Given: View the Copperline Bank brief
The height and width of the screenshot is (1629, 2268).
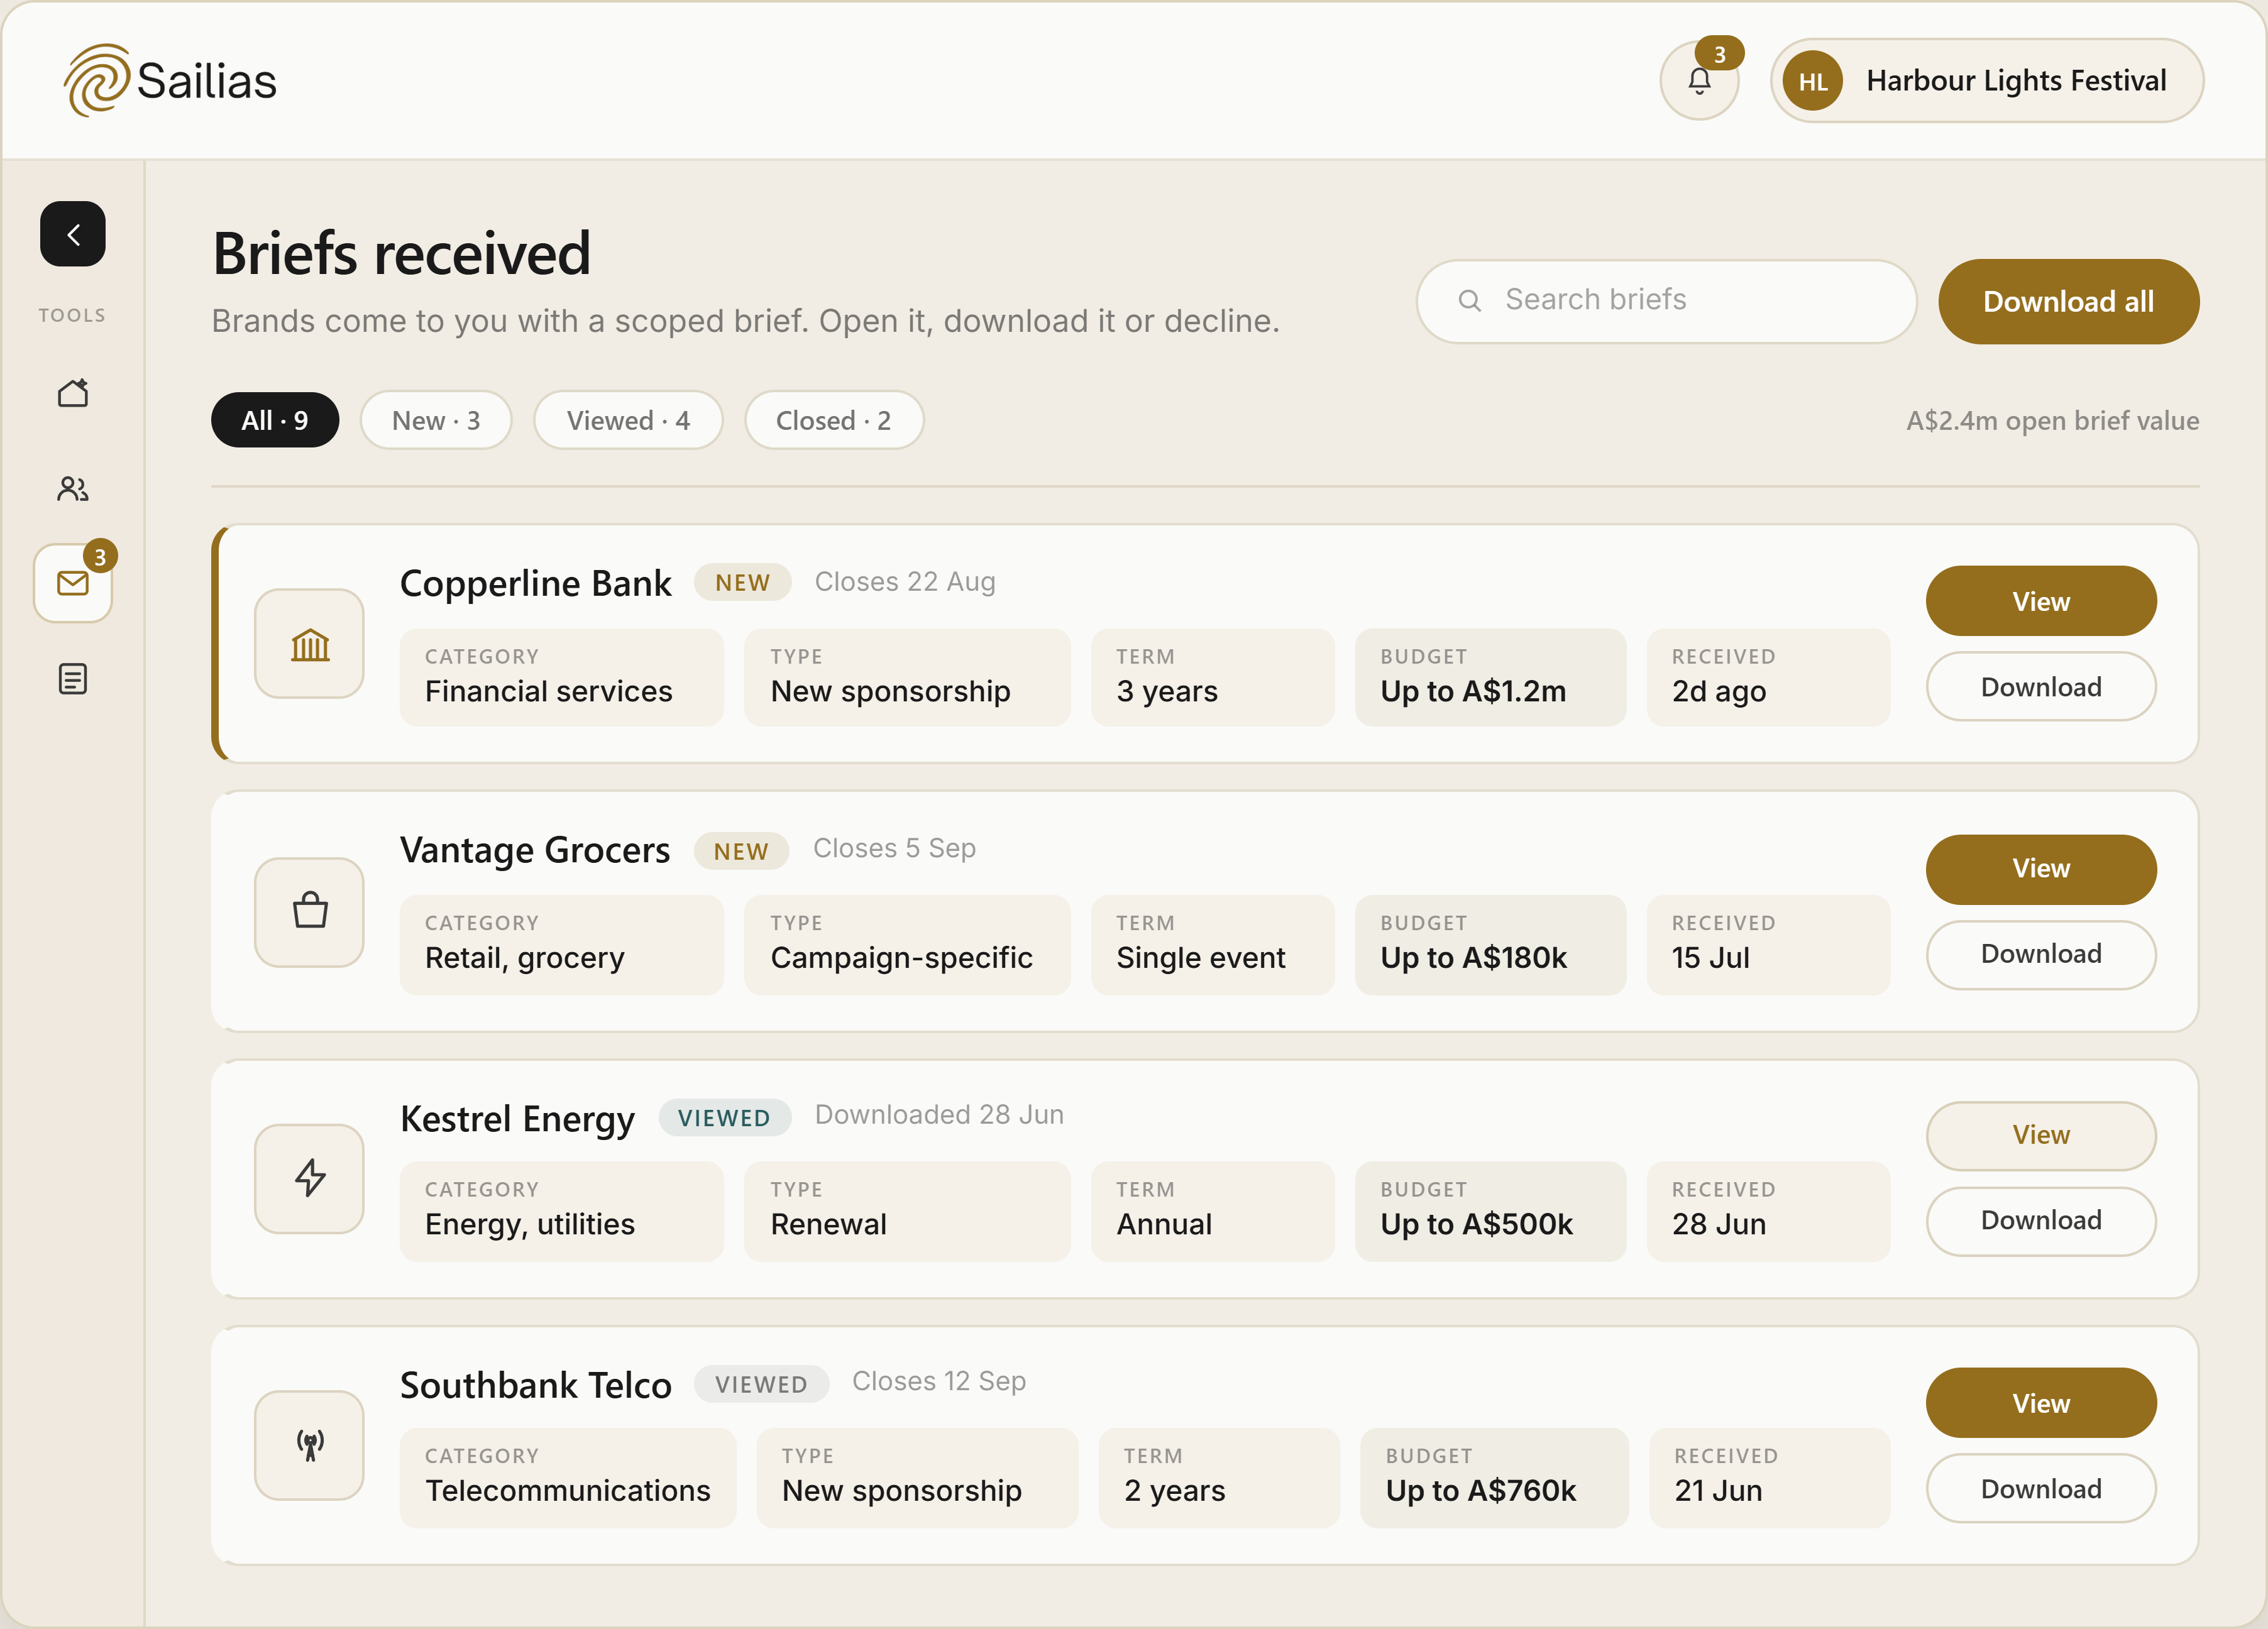Looking at the screenshot, I should click(2041, 601).
